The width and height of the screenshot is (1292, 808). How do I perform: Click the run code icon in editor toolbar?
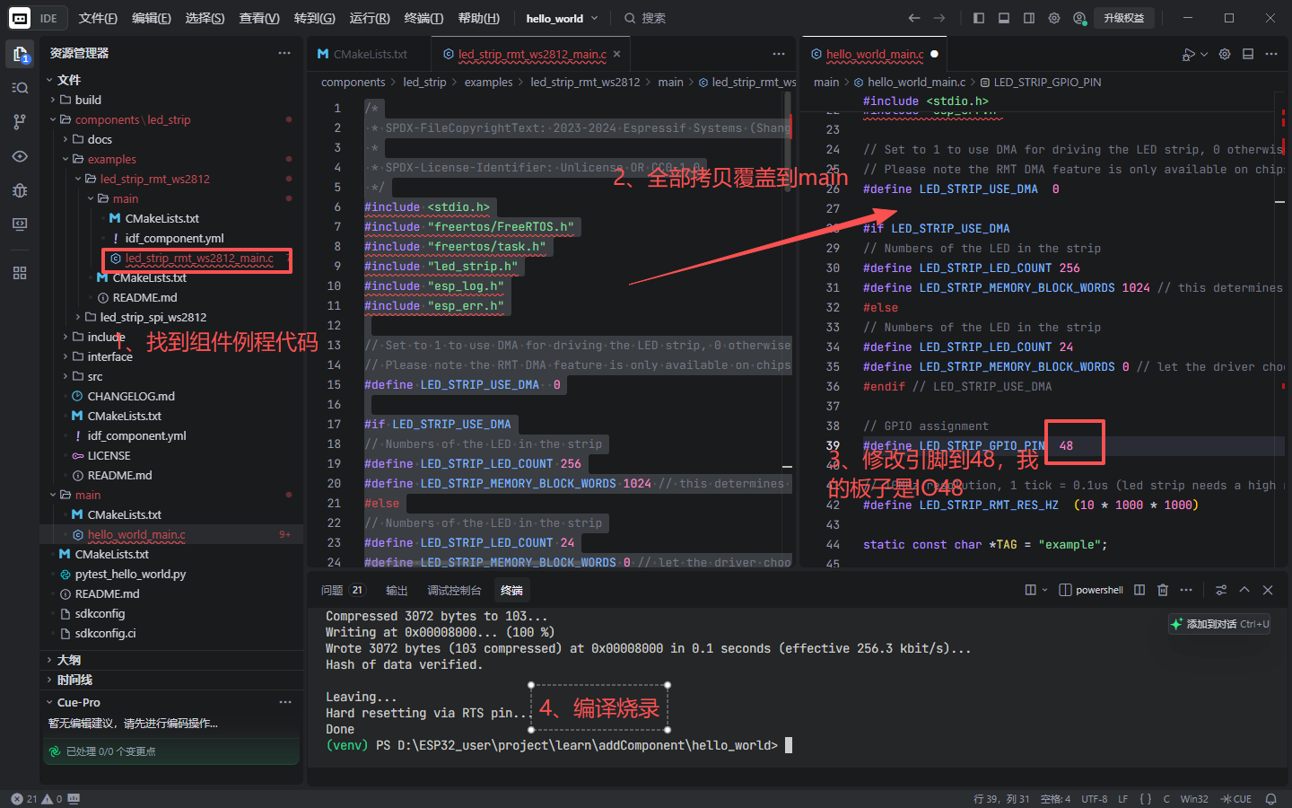pos(1188,55)
